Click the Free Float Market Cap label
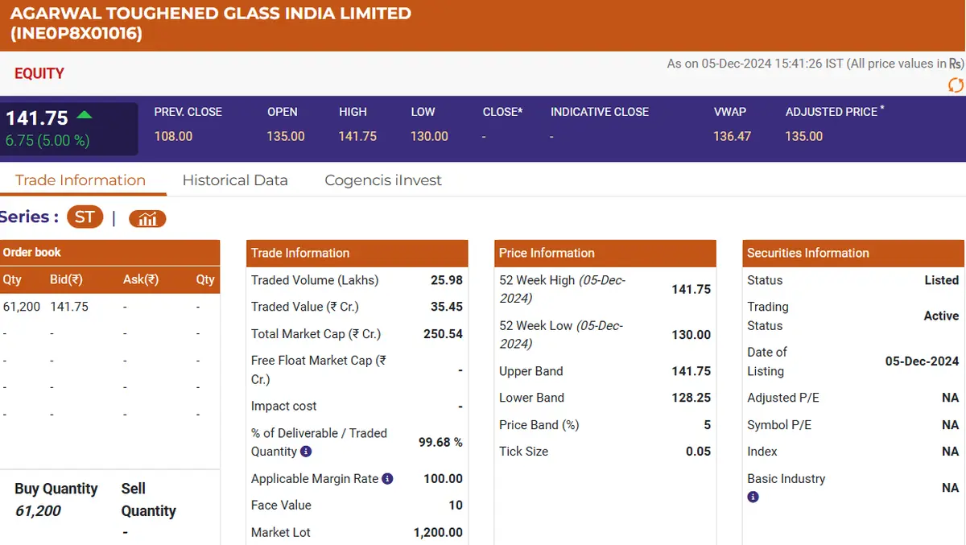The height and width of the screenshot is (545, 966). click(319, 370)
